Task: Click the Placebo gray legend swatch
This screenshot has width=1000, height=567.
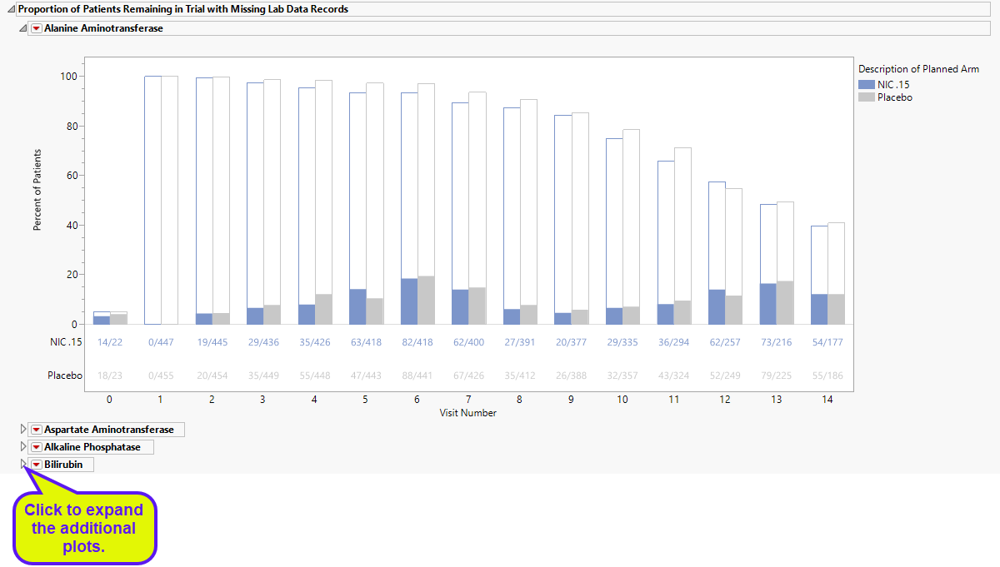Action: [866, 97]
